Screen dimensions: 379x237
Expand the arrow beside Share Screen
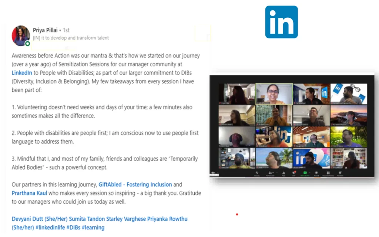[310, 173]
